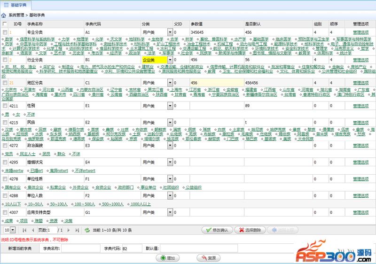Click the 复原 reset button

click(x=208, y=258)
